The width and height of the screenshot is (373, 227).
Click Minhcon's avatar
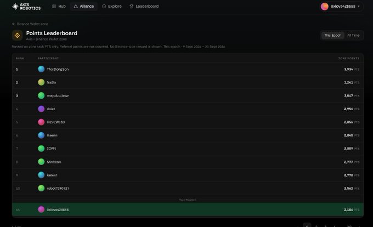[41, 162]
